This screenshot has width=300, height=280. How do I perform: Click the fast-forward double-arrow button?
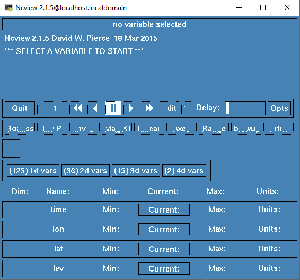pyautogui.click(x=149, y=108)
